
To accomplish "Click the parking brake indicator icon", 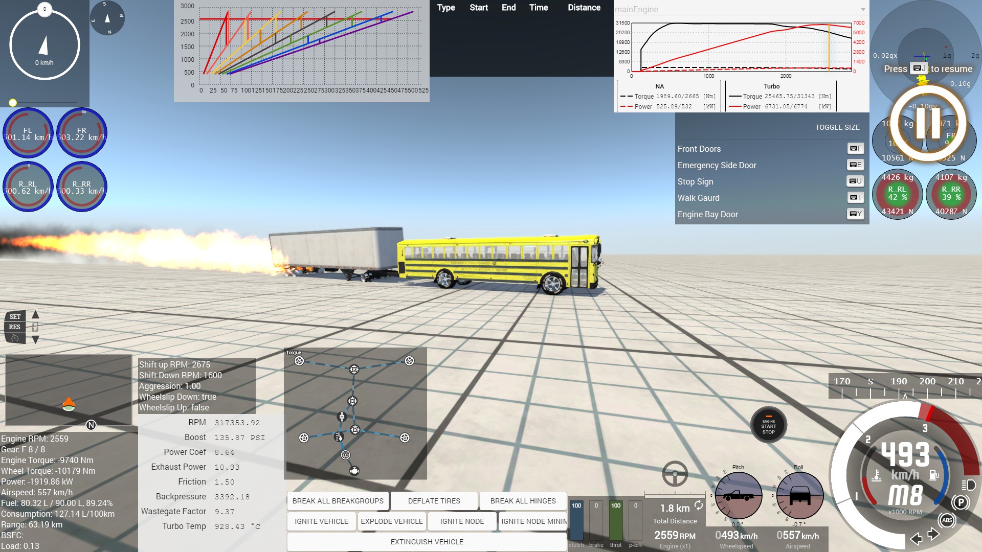I will tap(960, 502).
